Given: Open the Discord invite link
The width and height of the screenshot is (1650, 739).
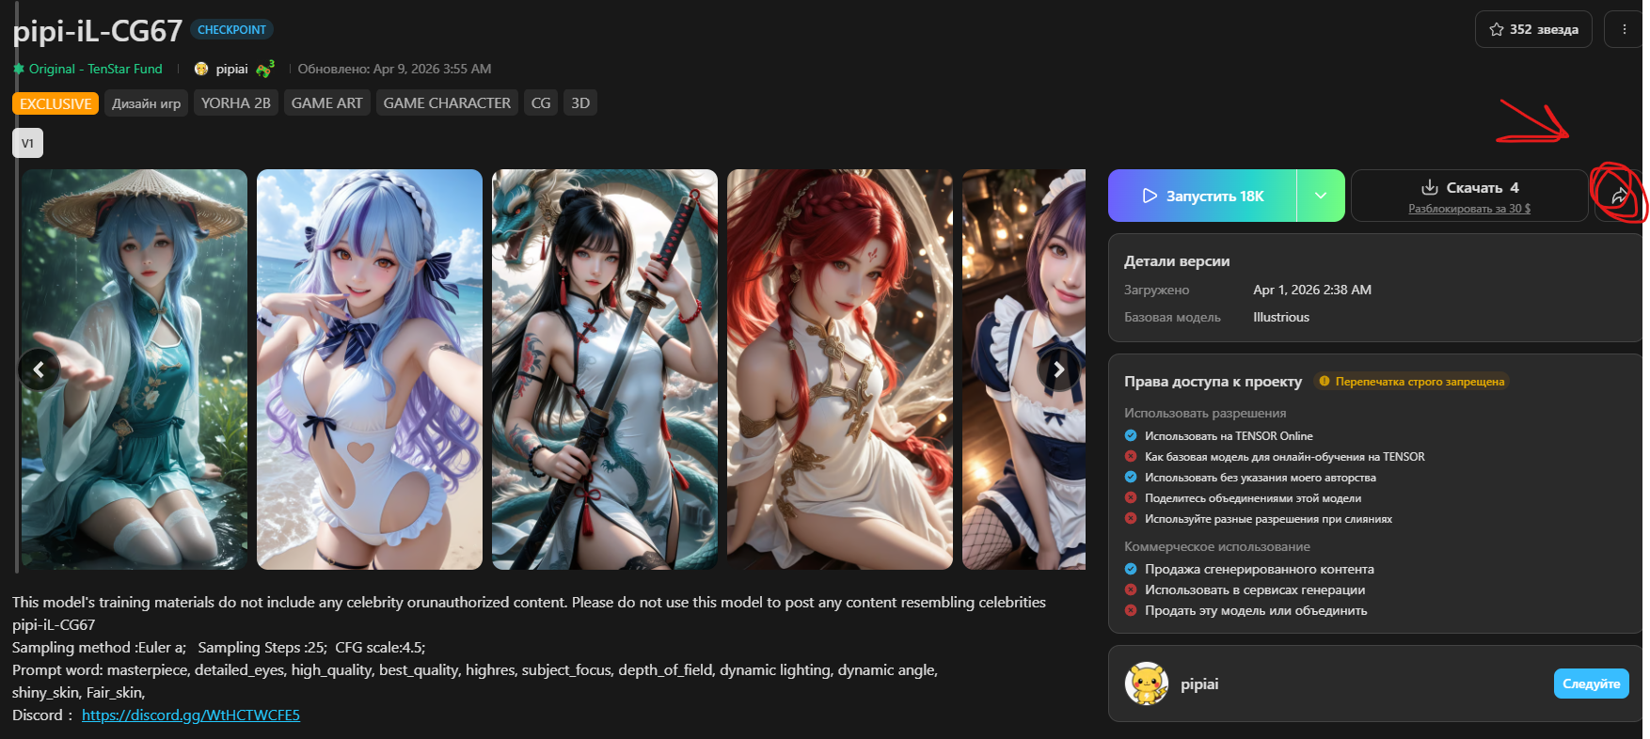Looking at the screenshot, I should click(x=191, y=715).
